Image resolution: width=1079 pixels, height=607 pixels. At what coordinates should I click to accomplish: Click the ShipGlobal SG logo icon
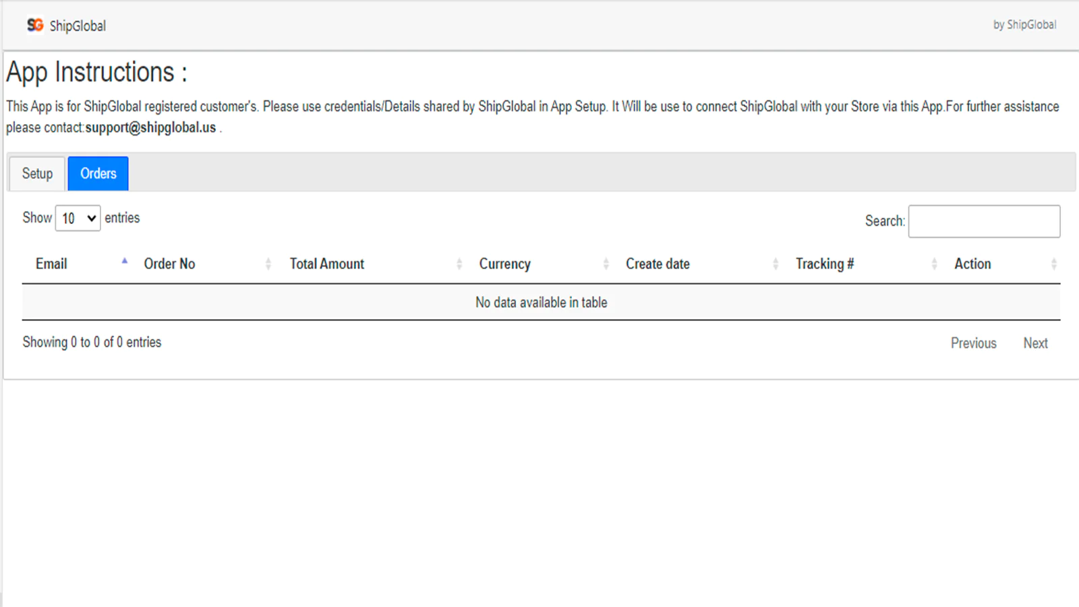(x=35, y=25)
